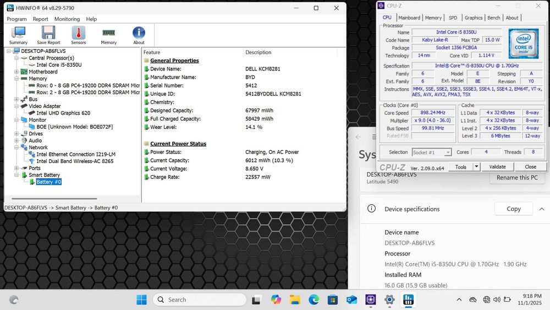Open Outlook from the taskbar
Image resolution: width=550 pixels, height=310 pixels.
coord(351,300)
